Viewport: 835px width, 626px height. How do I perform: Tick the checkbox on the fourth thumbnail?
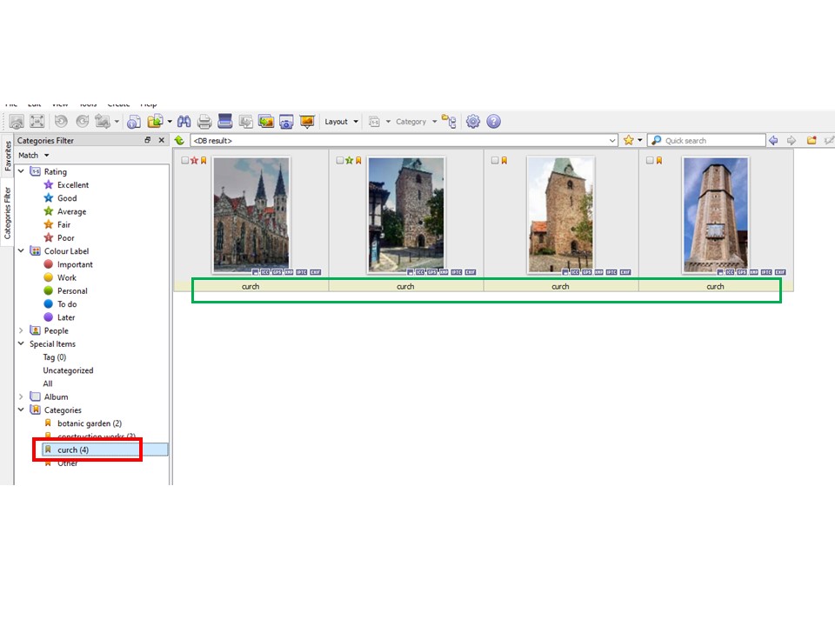pos(650,161)
